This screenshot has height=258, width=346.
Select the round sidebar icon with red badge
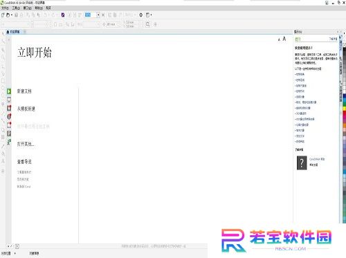click(9, 116)
